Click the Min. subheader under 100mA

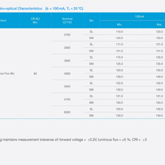tap(119, 24)
